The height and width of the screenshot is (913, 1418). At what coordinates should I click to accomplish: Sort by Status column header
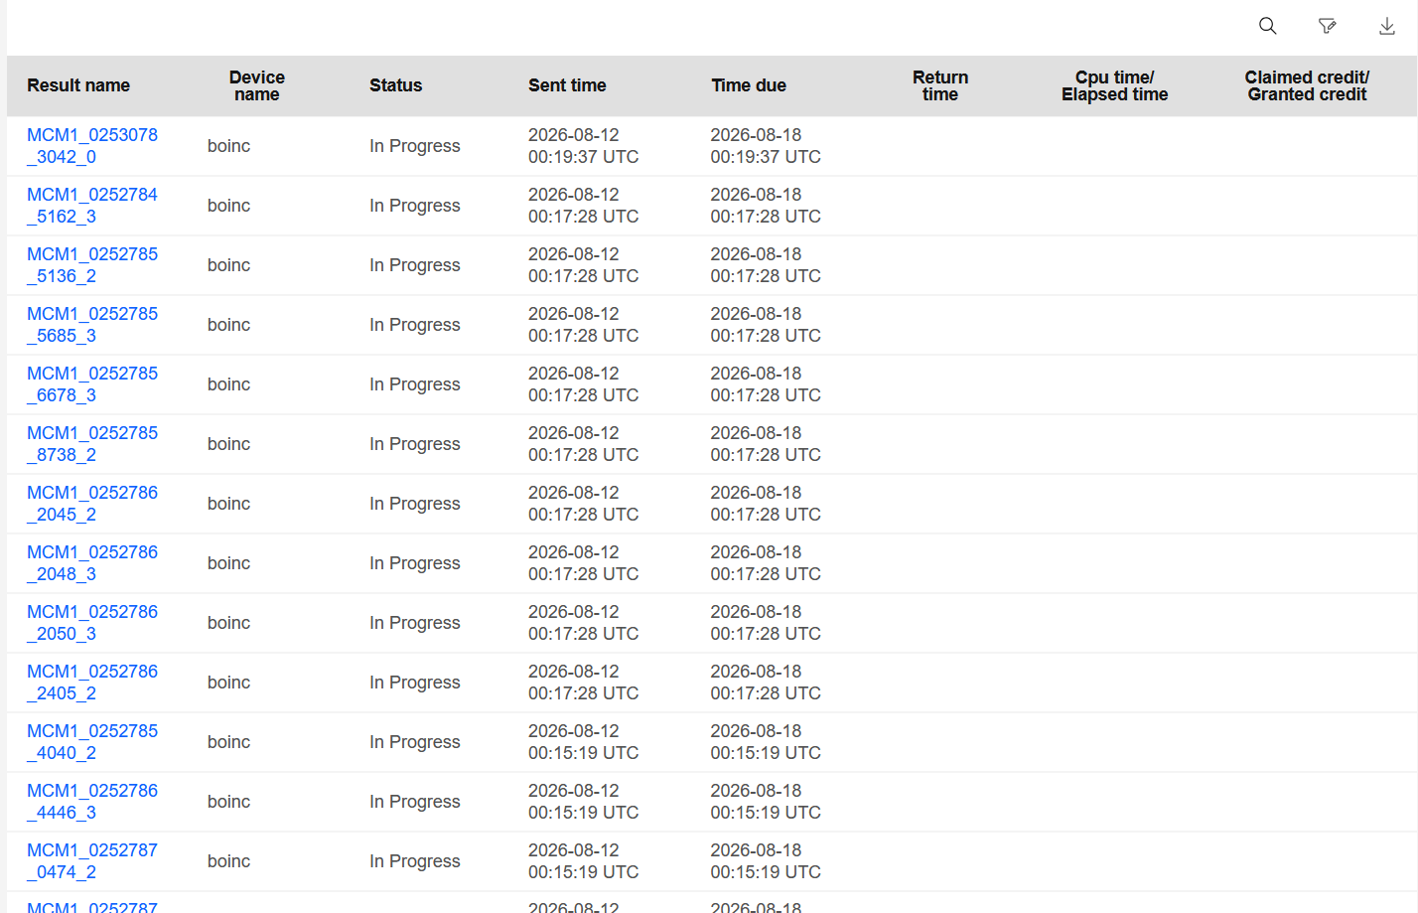[x=396, y=85]
